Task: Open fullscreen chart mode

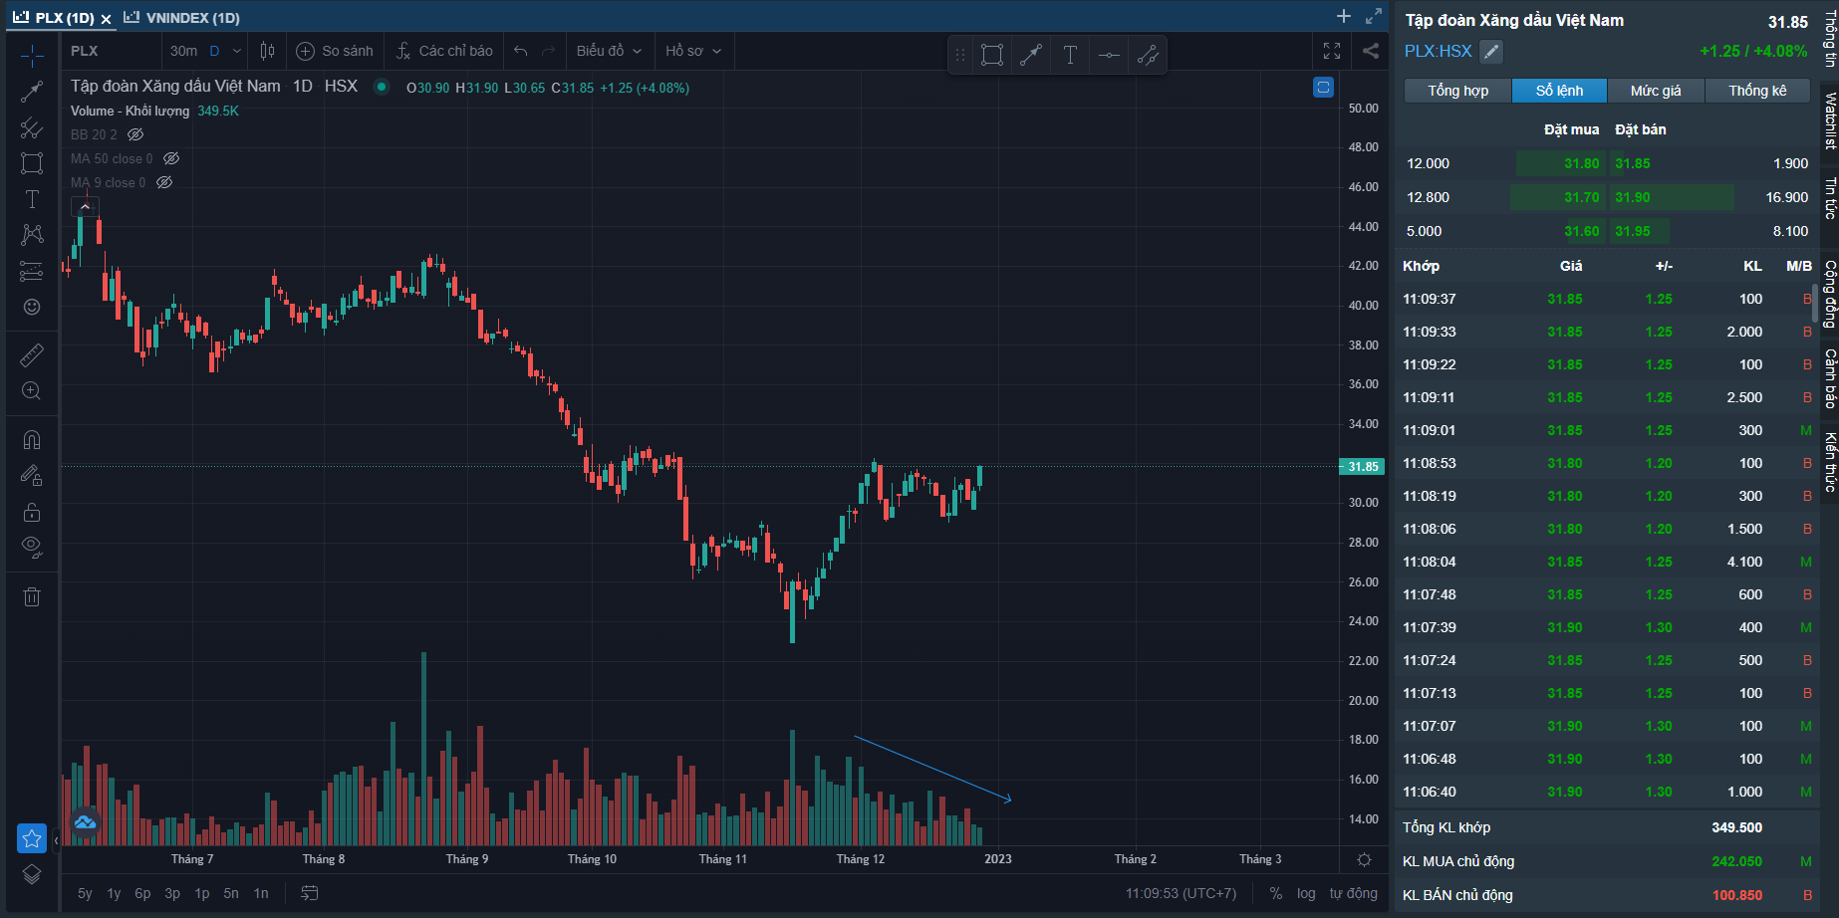Action: [1332, 51]
